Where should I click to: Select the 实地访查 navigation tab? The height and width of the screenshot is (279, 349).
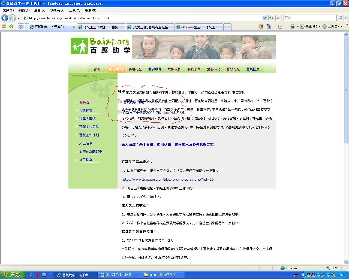(x=135, y=69)
